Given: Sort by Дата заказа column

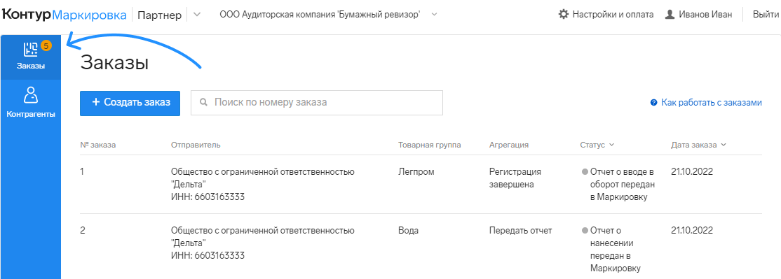Looking at the screenshot, I should point(698,145).
